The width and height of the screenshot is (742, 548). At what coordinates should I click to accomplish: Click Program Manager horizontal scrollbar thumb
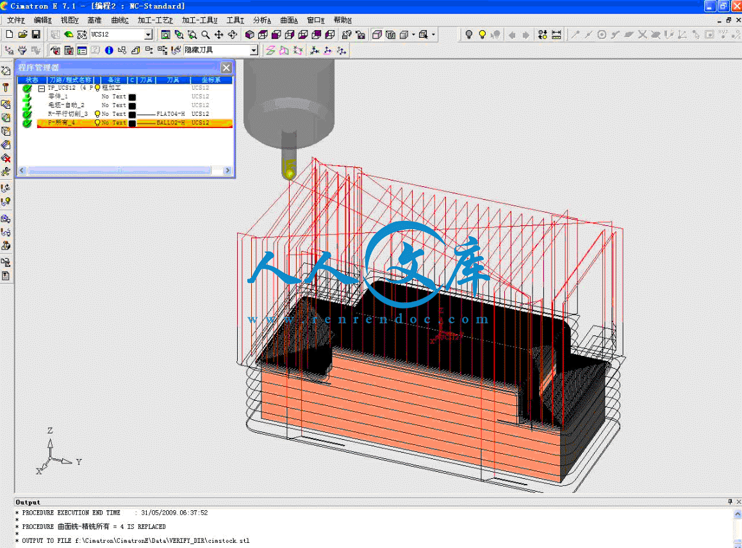(x=119, y=170)
